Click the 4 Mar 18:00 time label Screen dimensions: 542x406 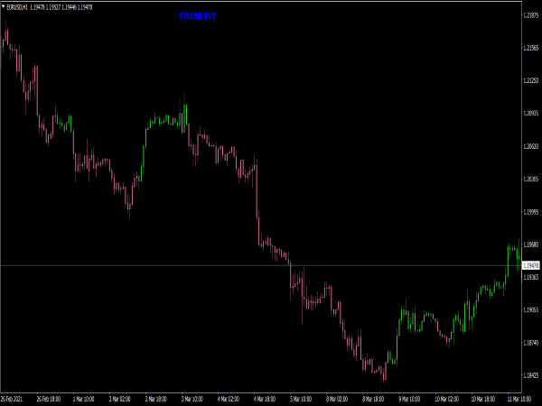pos(265,399)
